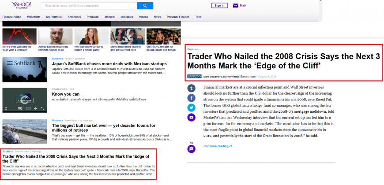The image size is (384, 185).
Task: Click 'Moms much more likely' caption link
Action: point(126,48)
